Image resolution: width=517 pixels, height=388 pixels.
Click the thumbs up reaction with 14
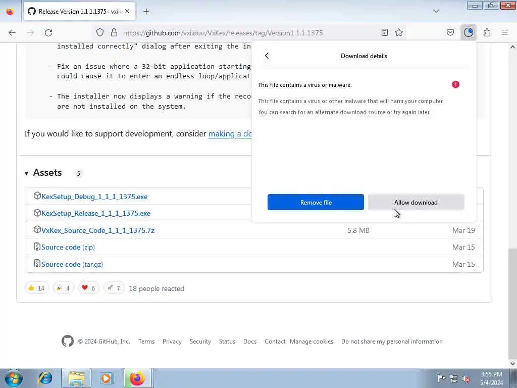click(x=36, y=288)
